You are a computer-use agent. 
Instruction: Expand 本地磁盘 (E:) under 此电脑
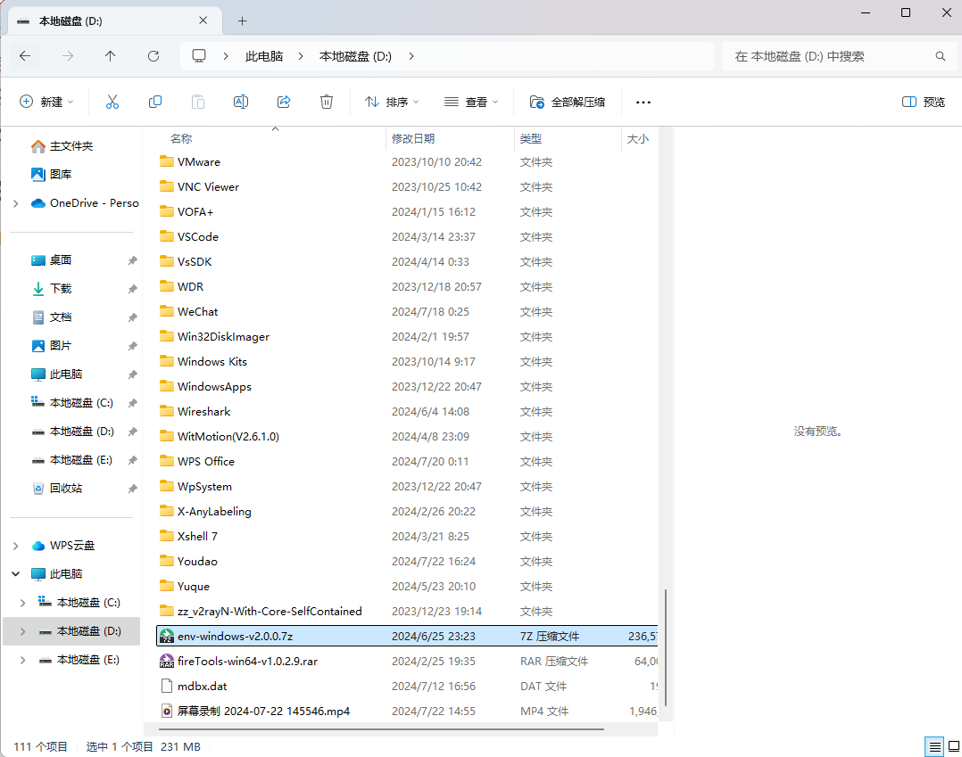point(22,660)
